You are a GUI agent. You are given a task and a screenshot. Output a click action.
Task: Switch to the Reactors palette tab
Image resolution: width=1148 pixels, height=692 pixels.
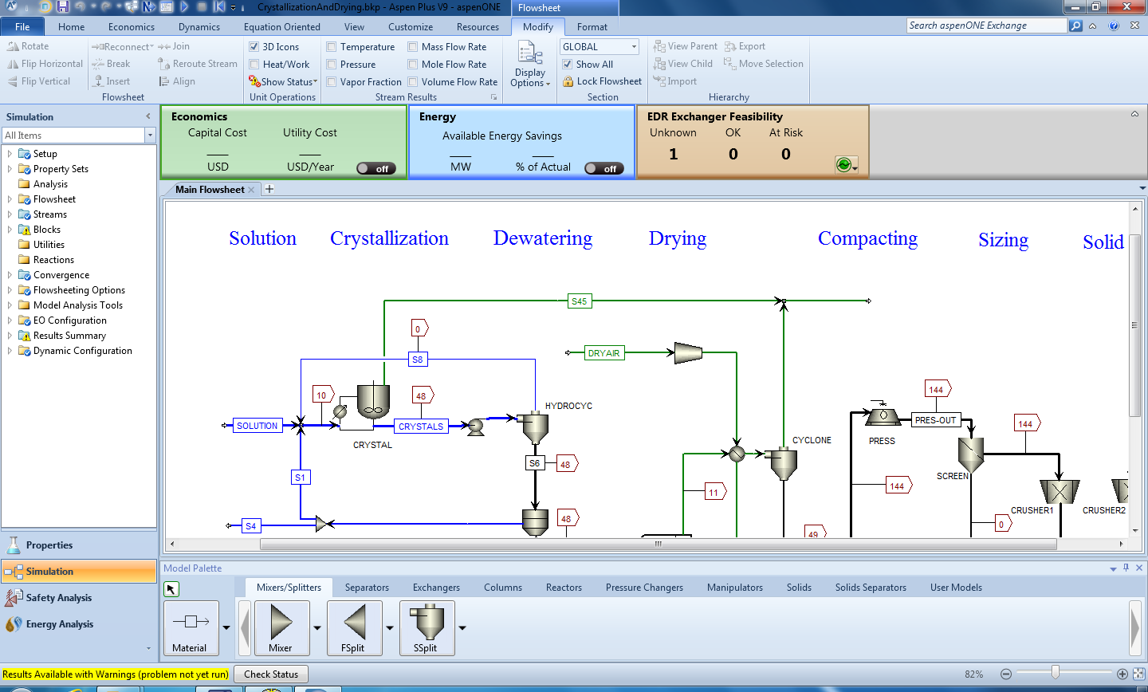pyautogui.click(x=564, y=588)
